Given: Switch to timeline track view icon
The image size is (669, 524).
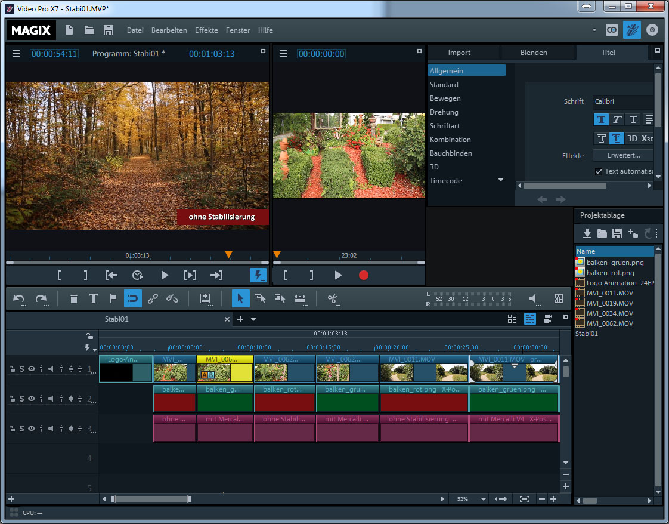Looking at the screenshot, I should click(x=530, y=319).
